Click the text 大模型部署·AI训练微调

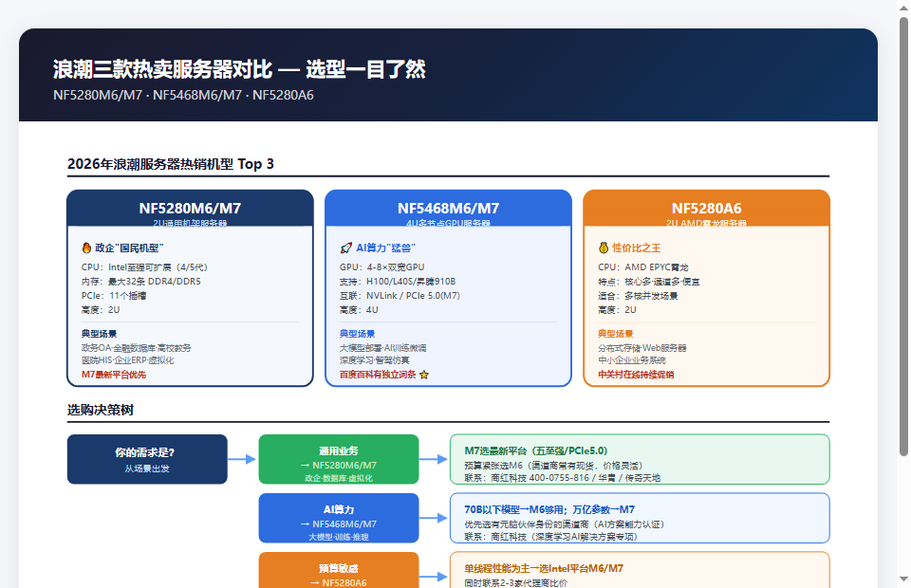pos(382,348)
